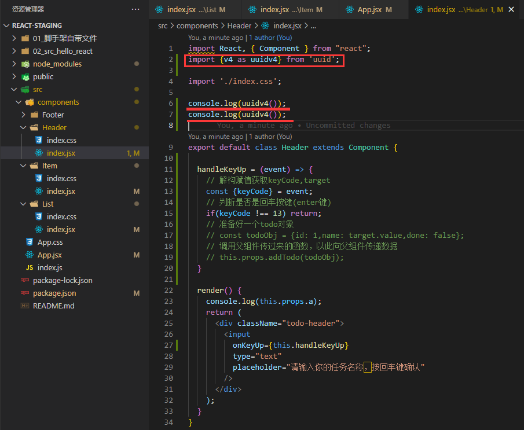Viewport: 524px width, 430px height.
Task: Click the '1 author (You)' lens above line 1
Action: pos(271,38)
